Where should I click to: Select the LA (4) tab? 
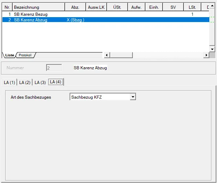tap(56, 82)
